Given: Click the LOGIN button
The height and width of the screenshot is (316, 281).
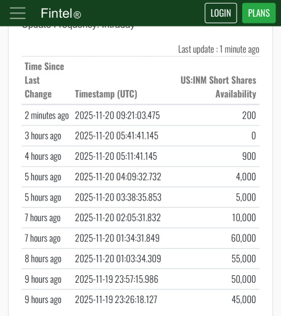Looking at the screenshot, I should click(x=221, y=13).
